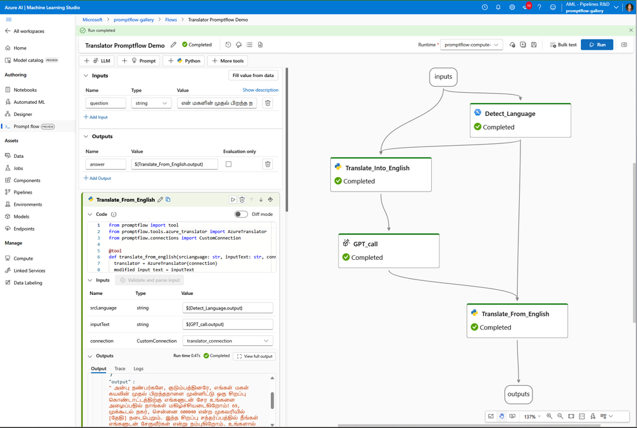Viewport: 637px width, 428px height.
Task: Move Translate_From_English node down
Action: click(x=261, y=199)
